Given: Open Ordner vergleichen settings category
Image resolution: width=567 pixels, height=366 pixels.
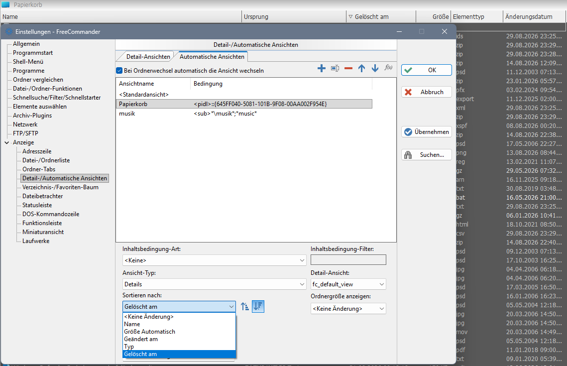Looking at the screenshot, I should coord(38,80).
